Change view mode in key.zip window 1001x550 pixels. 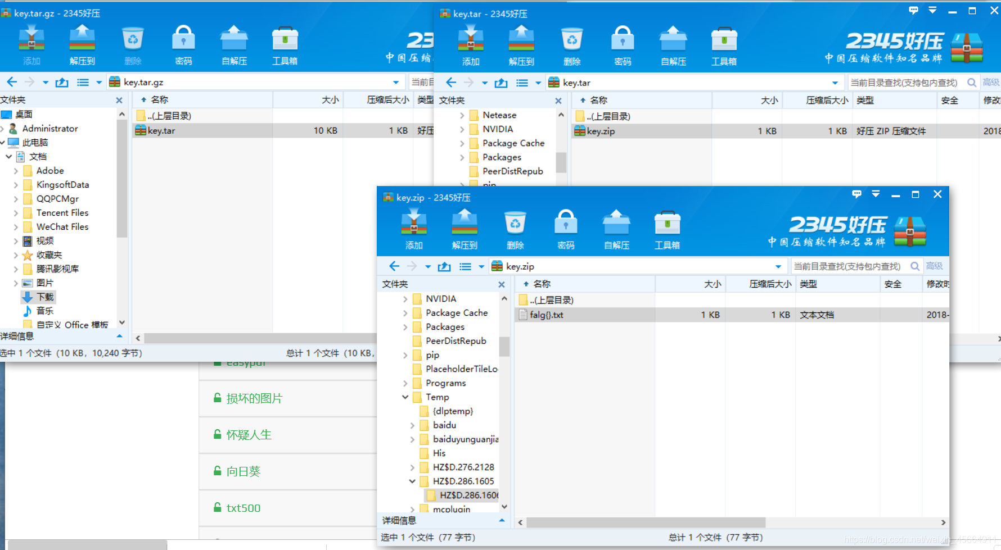tap(465, 266)
